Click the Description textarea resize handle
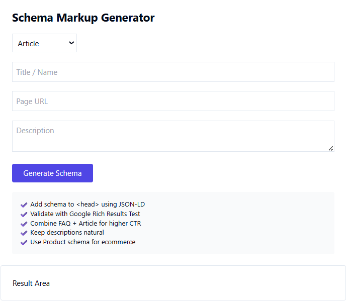 pos(330,148)
